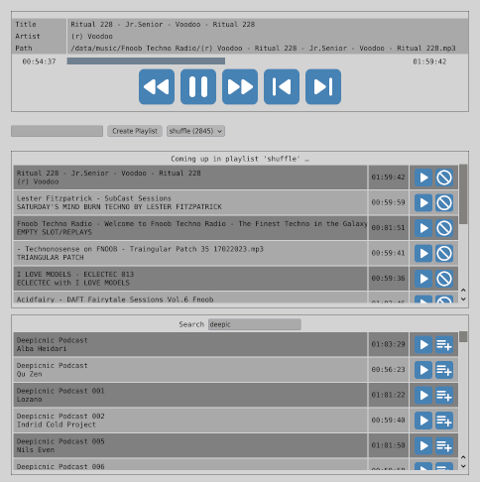Viewport: 480px width, 482px height.
Task: Click the Create Playlist button
Action: pos(135,131)
